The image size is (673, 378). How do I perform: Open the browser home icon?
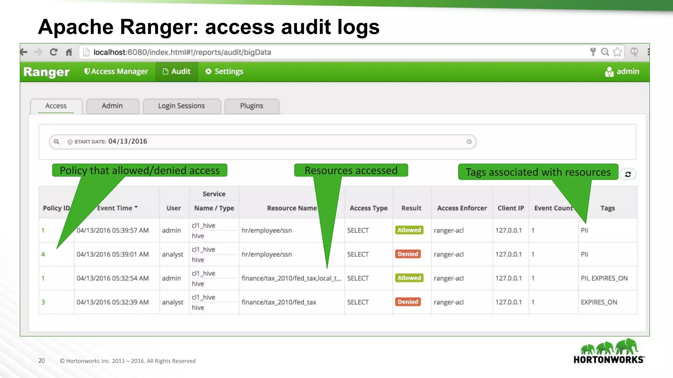click(69, 52)
